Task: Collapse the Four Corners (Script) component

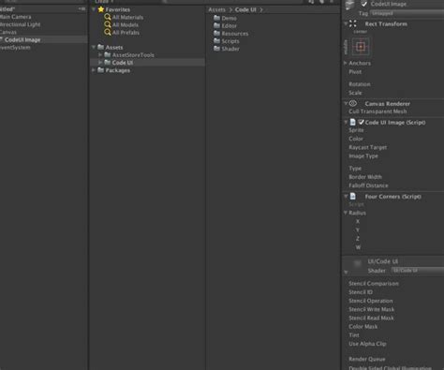Action: [346, 196]
